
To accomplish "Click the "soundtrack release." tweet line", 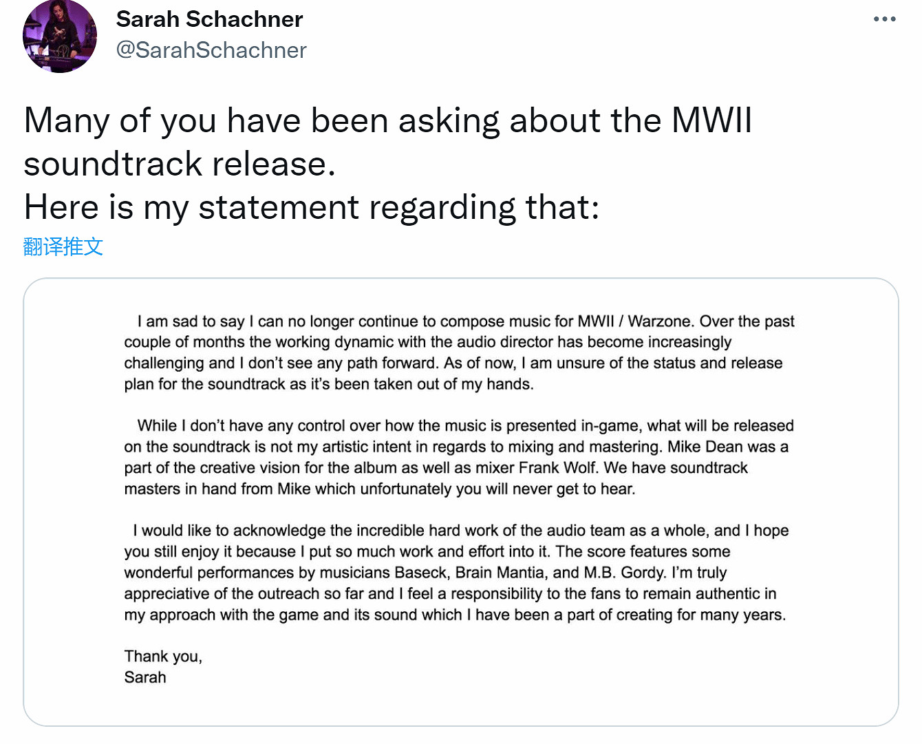I will click(180, 164).
